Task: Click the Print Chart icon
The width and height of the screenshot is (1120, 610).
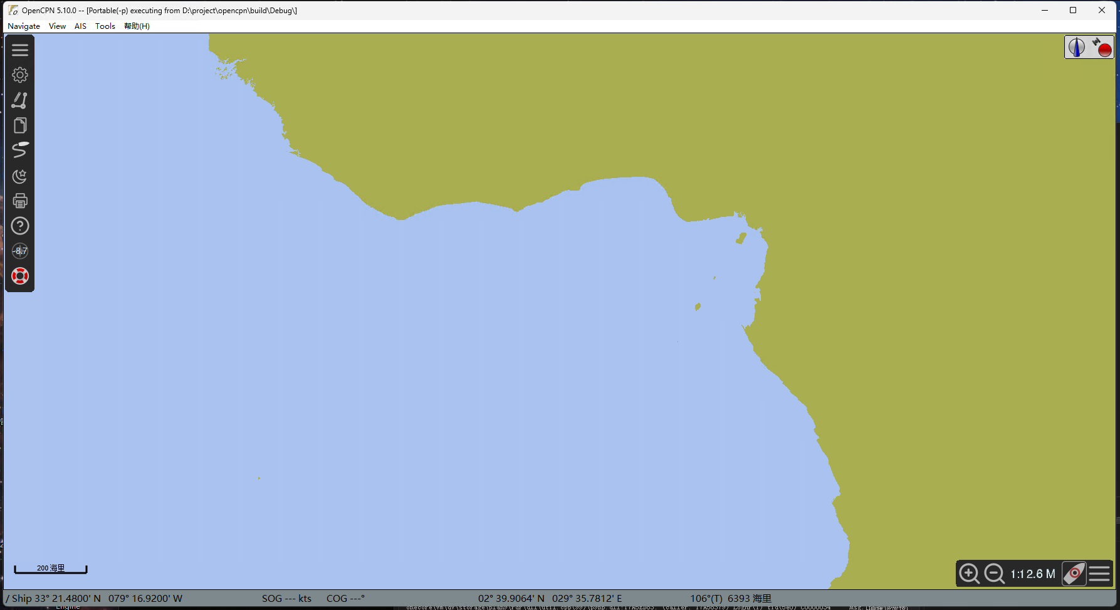Action: click(20, 201)
